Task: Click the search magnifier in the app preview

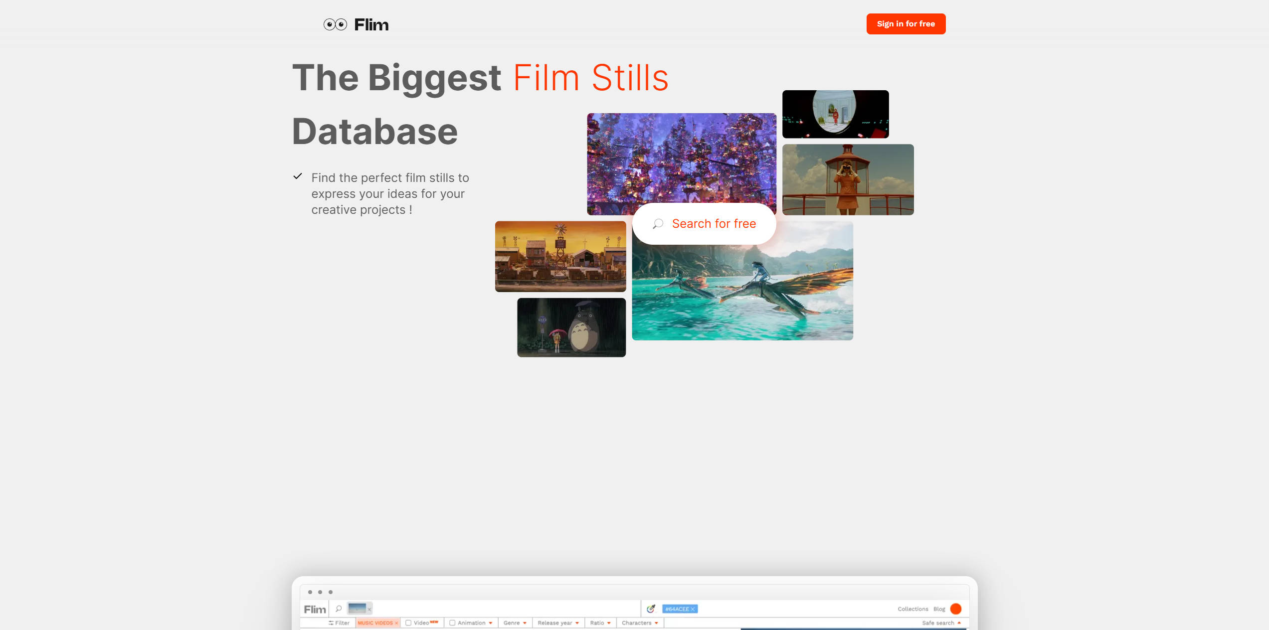Action: click(x=339, y=609)
